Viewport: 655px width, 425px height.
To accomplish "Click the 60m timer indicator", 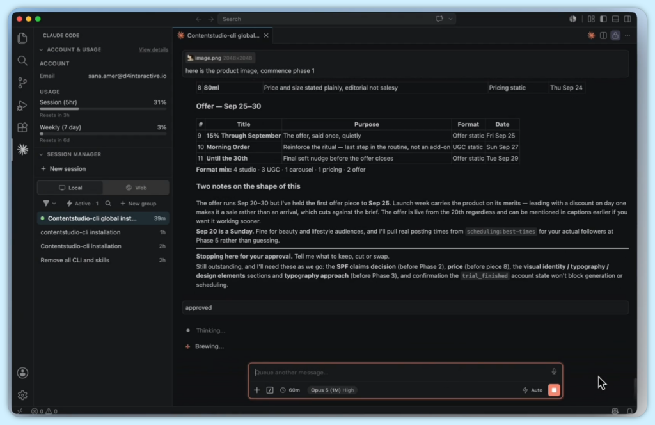I will (x=290, y=390).
